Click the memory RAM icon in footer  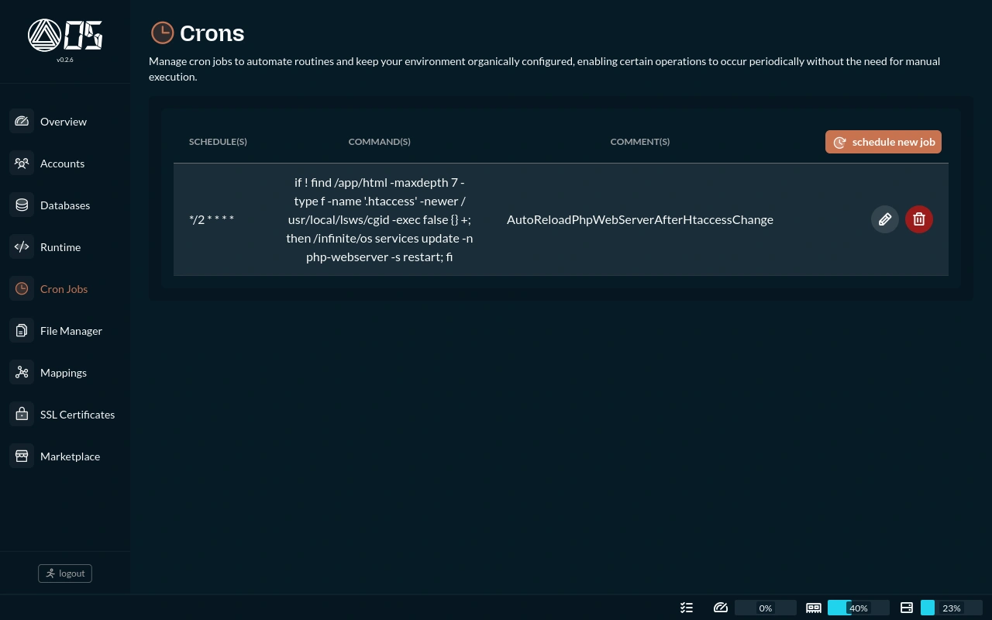[814, 608]
